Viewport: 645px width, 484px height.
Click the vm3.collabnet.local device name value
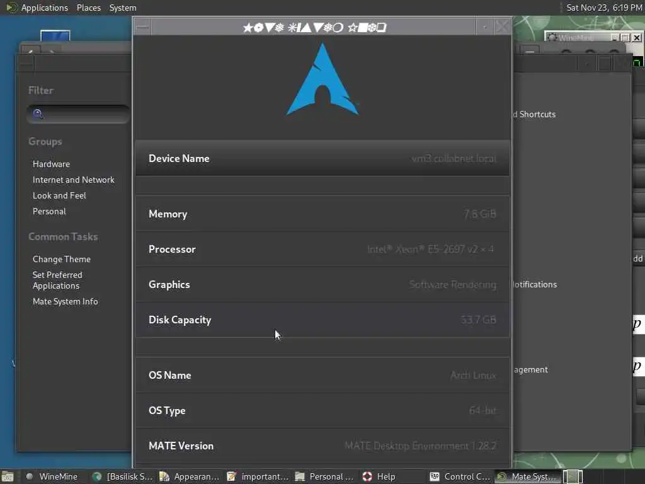(454, 159)
